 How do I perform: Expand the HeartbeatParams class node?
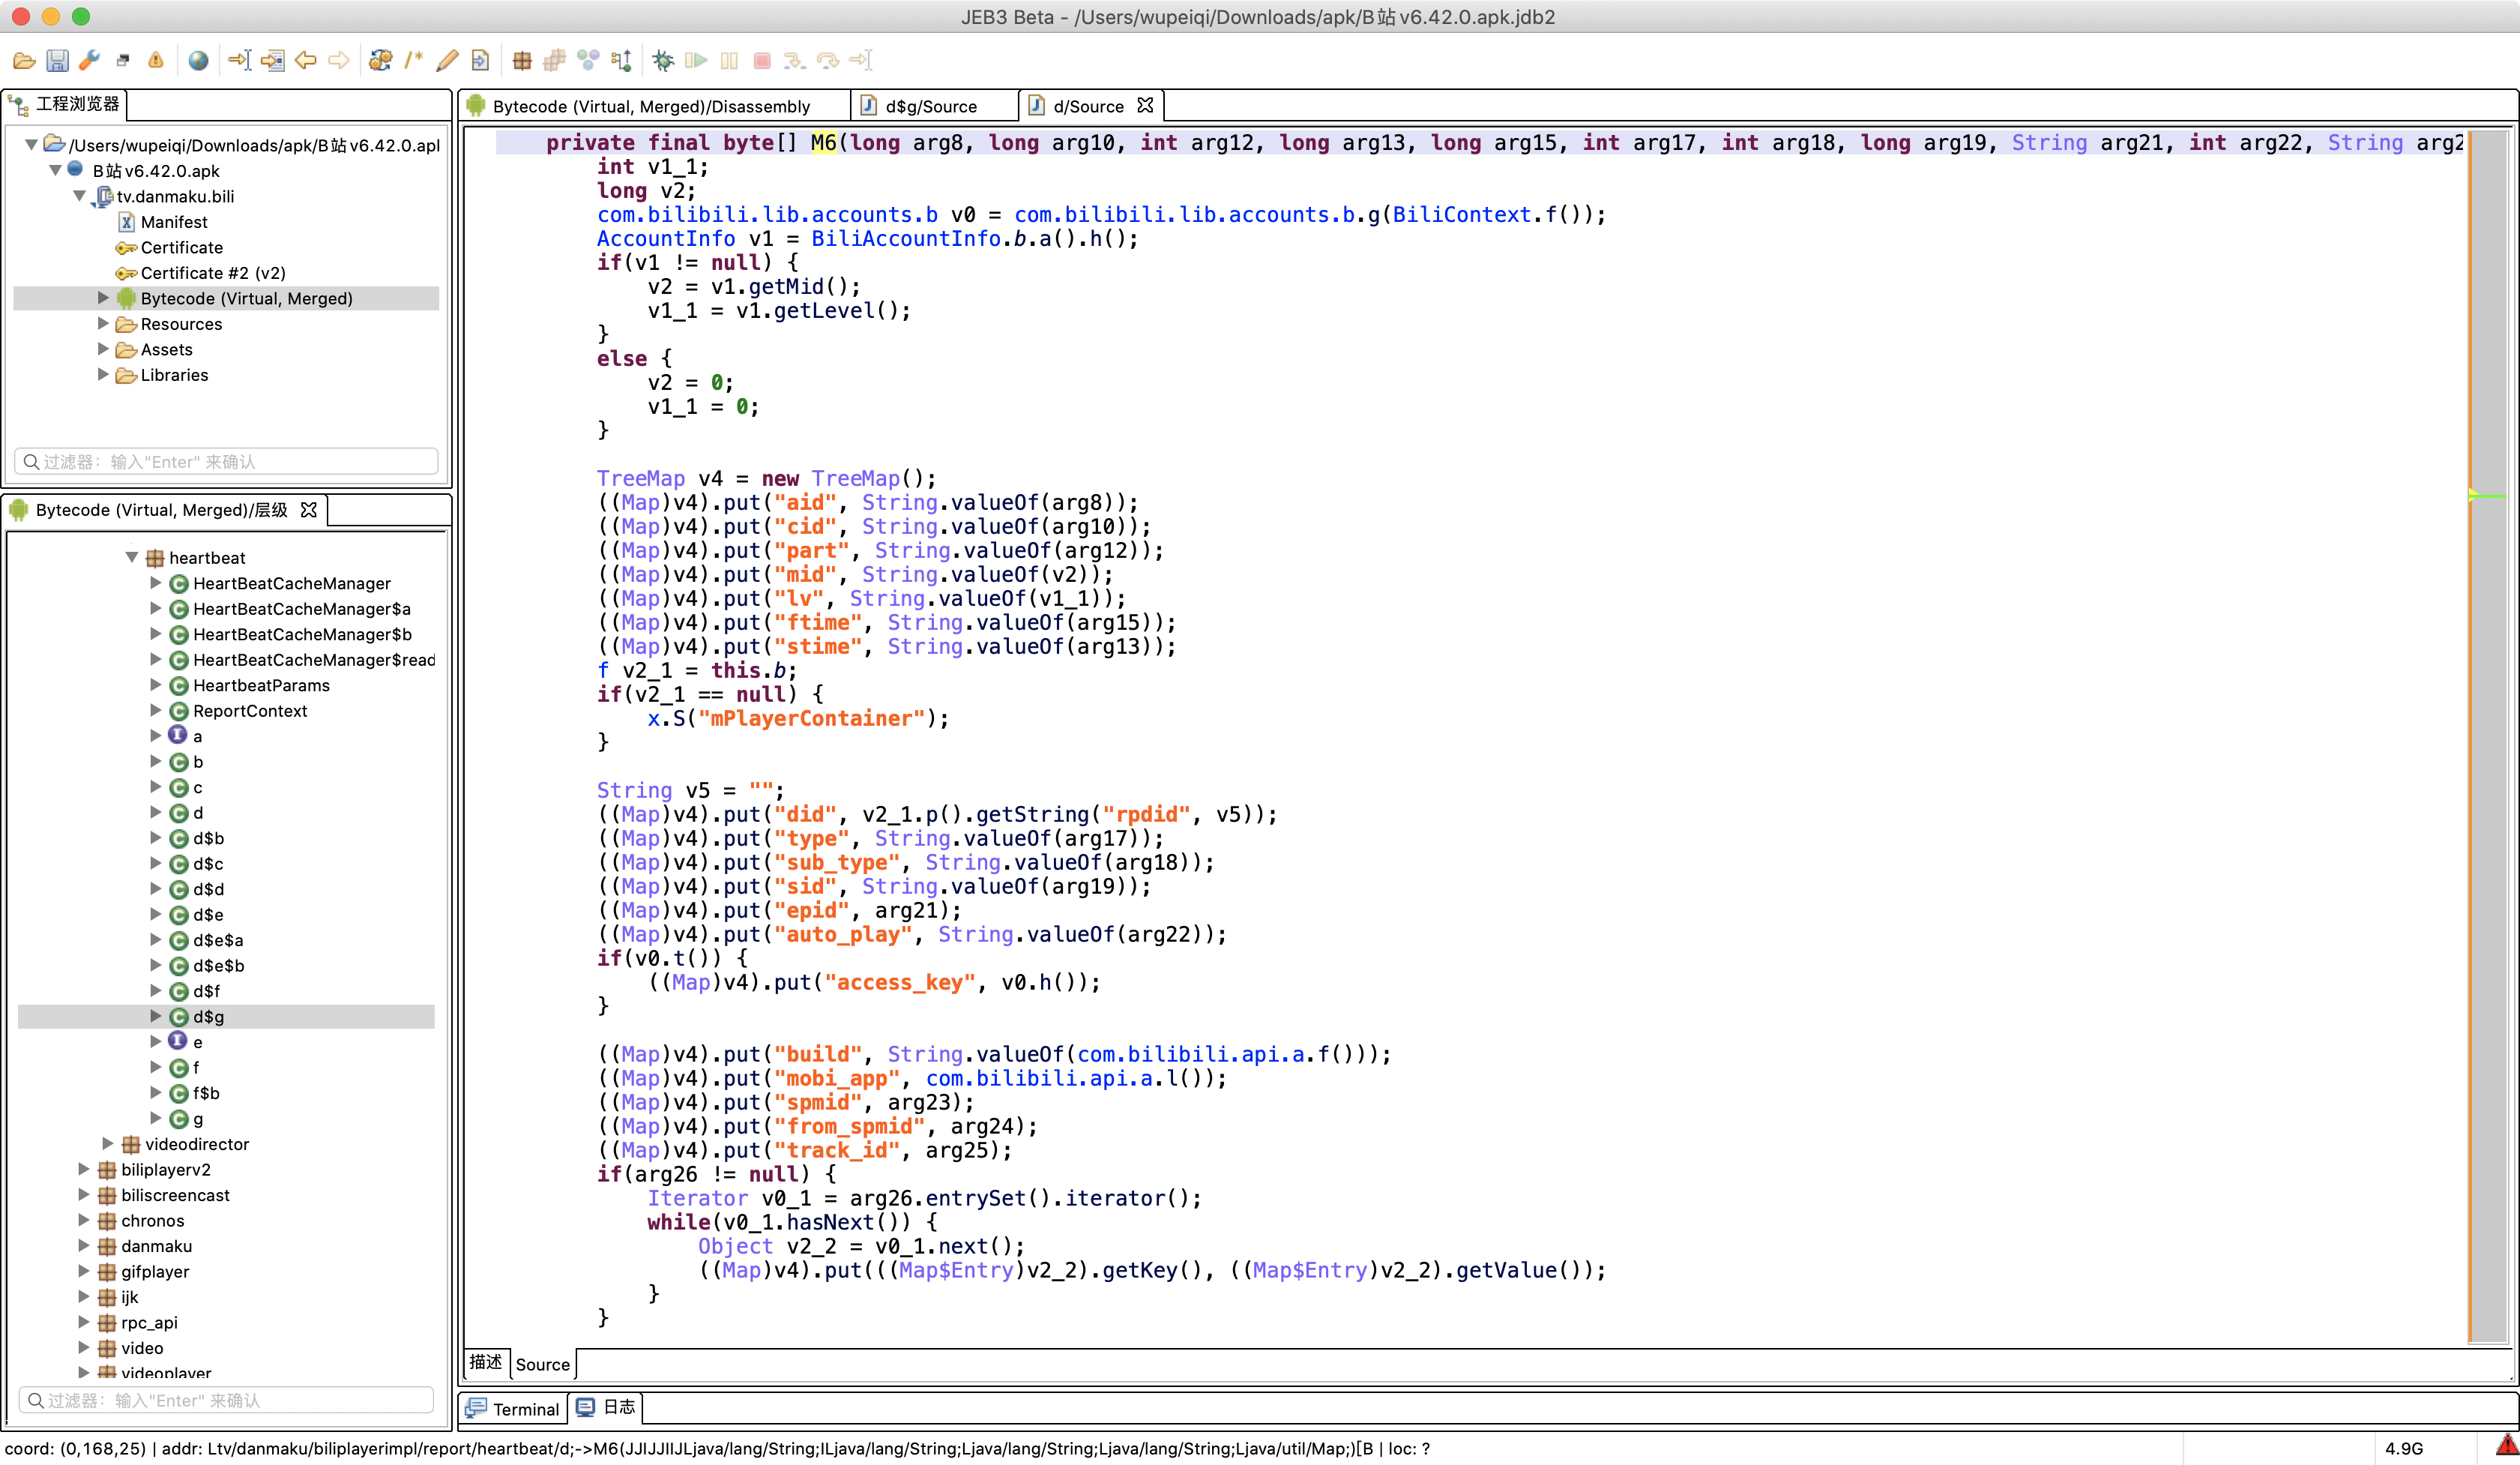(155, 685)
